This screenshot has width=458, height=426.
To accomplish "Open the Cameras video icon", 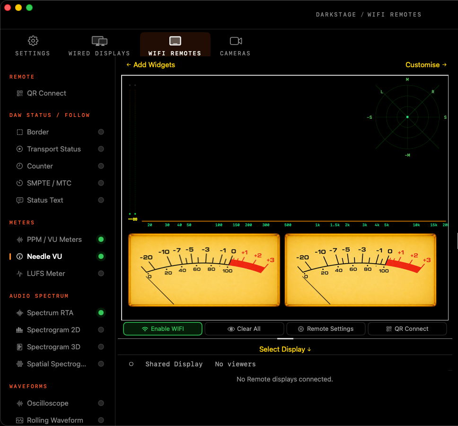I will click(x=236, y=41).
